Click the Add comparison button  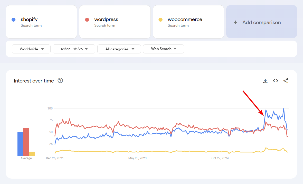(261, 22)
